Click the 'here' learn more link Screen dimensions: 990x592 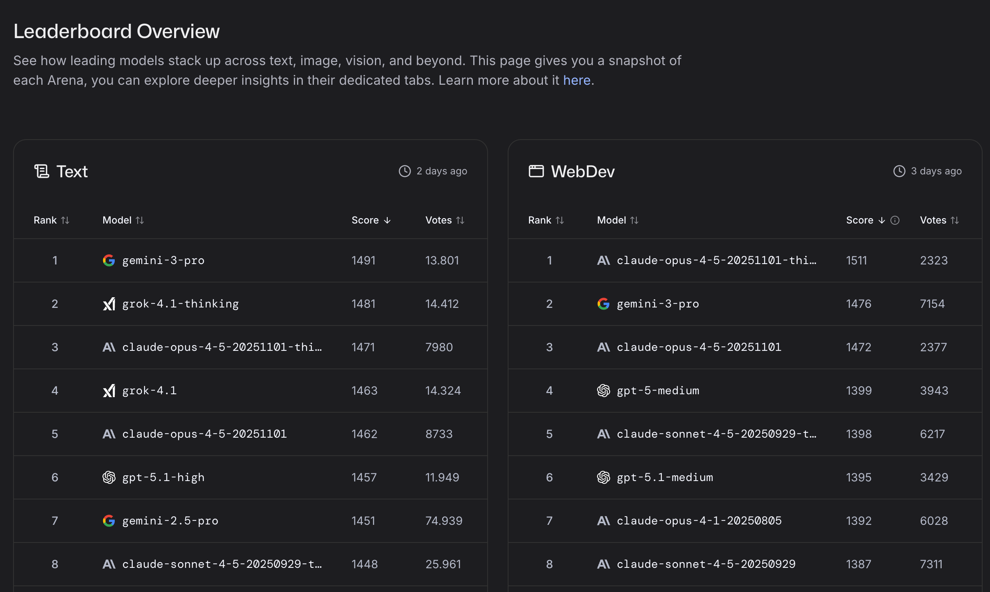577,80
